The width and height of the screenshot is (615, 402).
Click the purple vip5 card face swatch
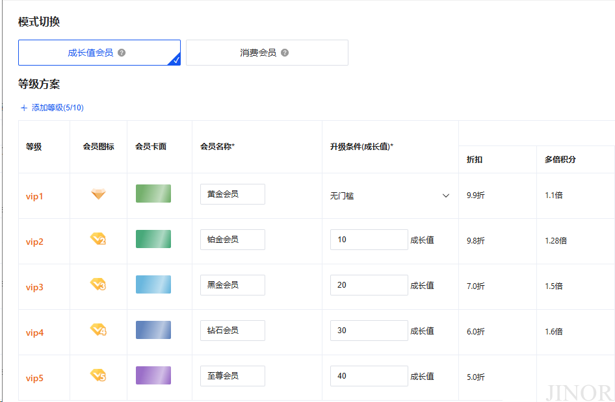pyautogui.click(x=153, y=375)
